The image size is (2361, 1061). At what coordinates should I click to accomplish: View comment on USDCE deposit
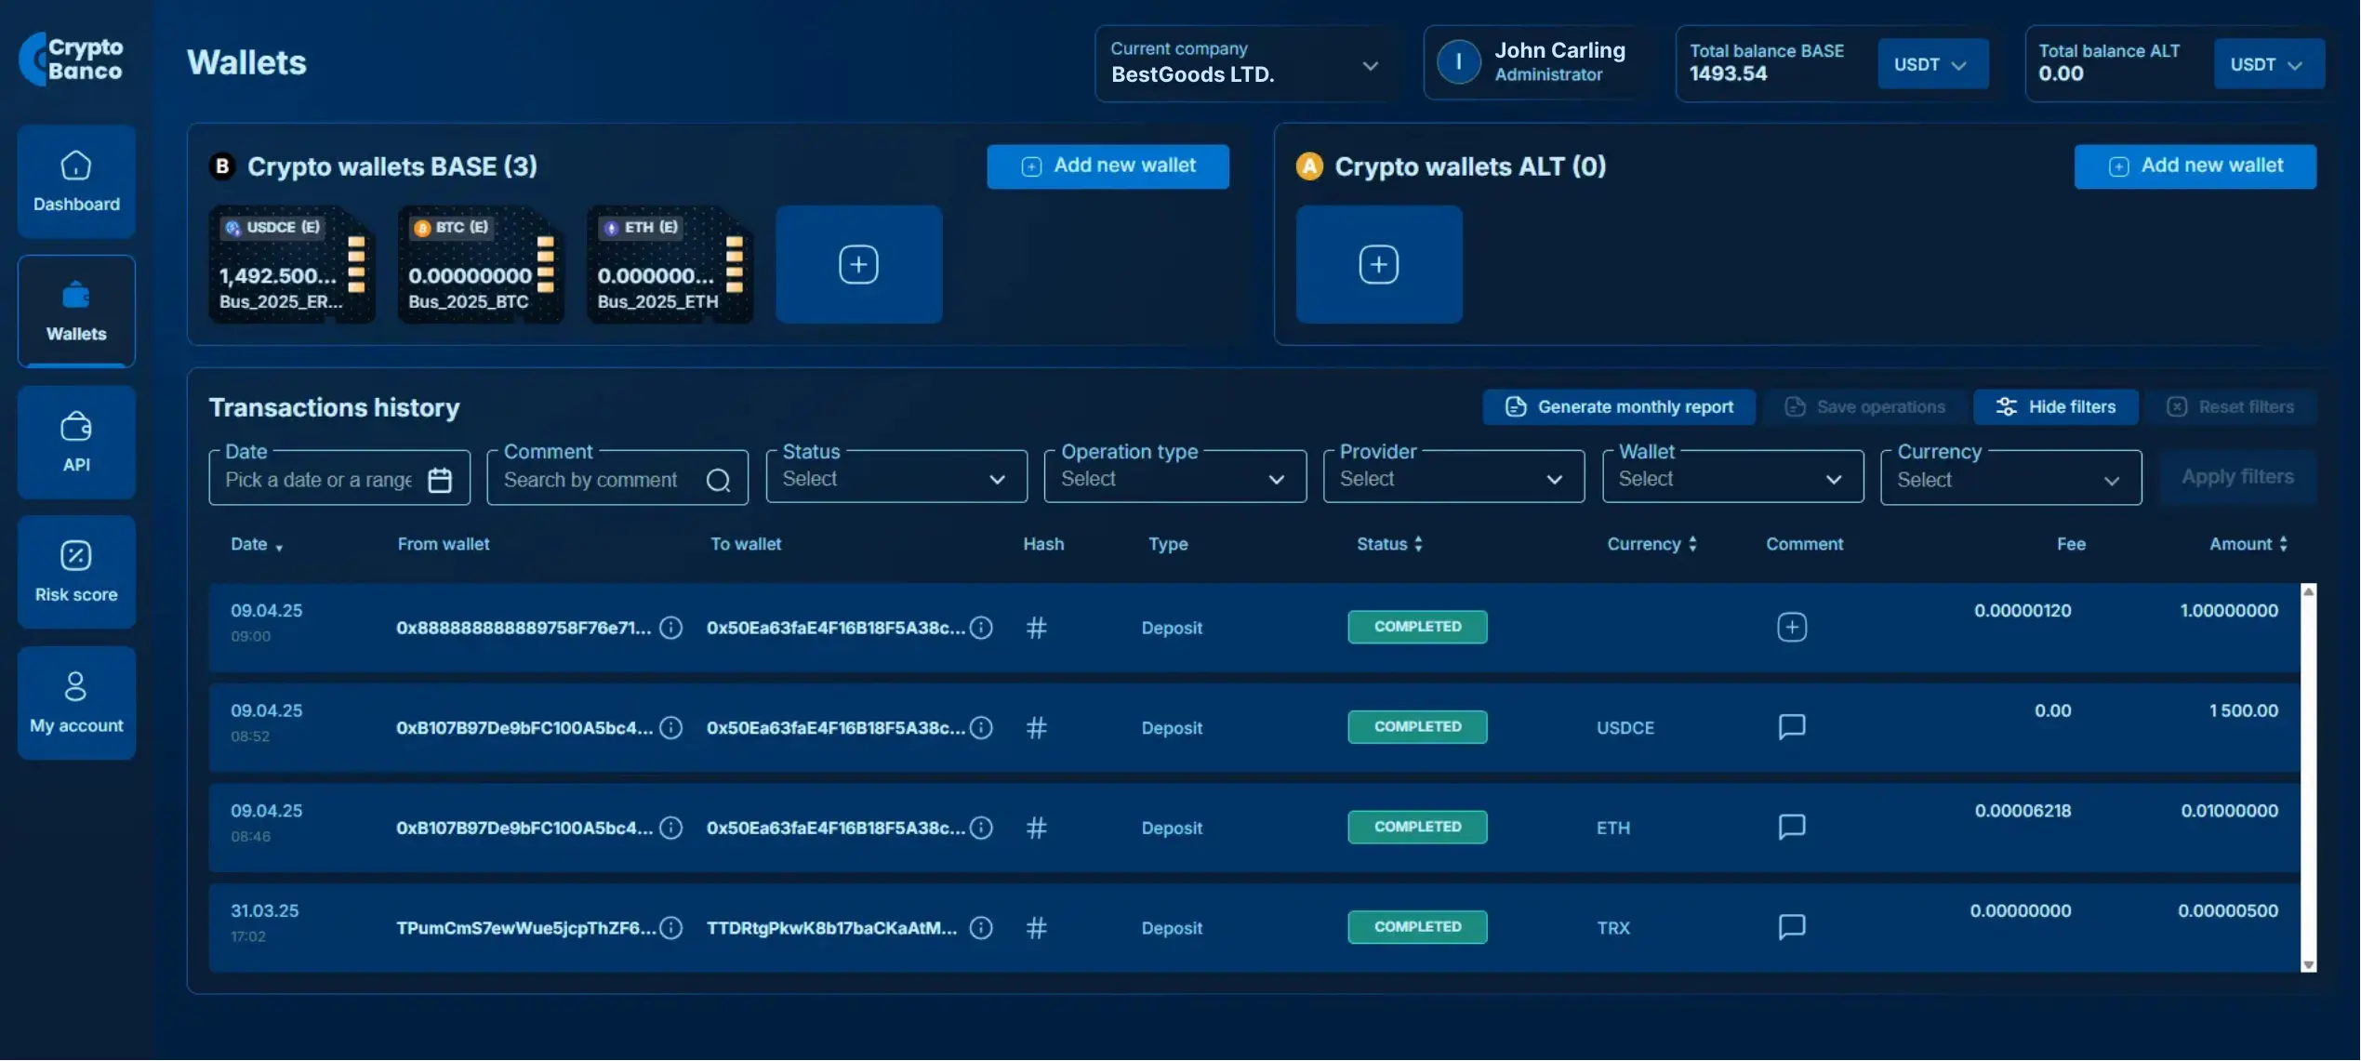pos(1792,727)
